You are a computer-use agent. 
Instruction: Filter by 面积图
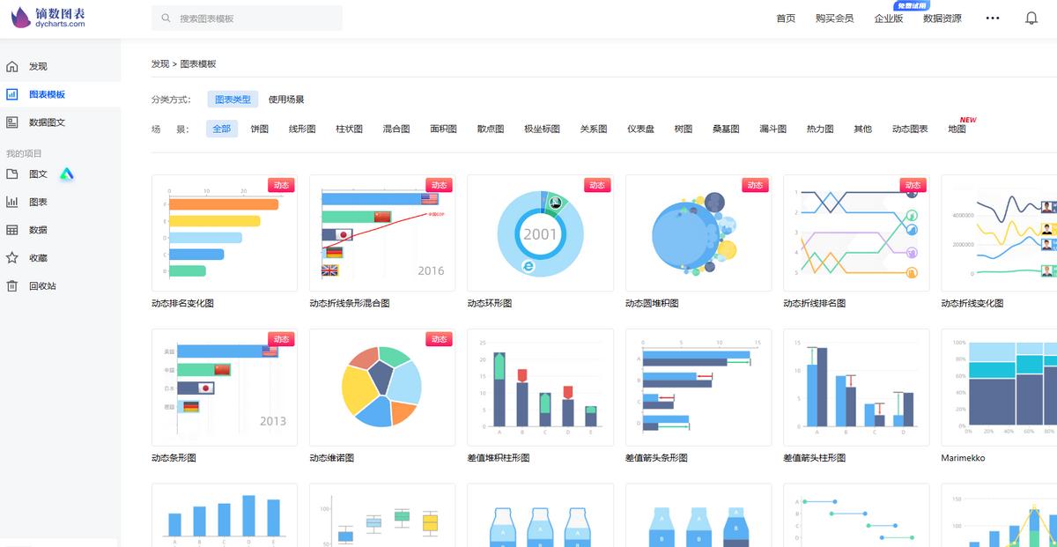click(x=444, y=129)
